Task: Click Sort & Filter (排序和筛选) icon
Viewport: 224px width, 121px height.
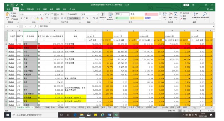Action: [x=196, y=14]
